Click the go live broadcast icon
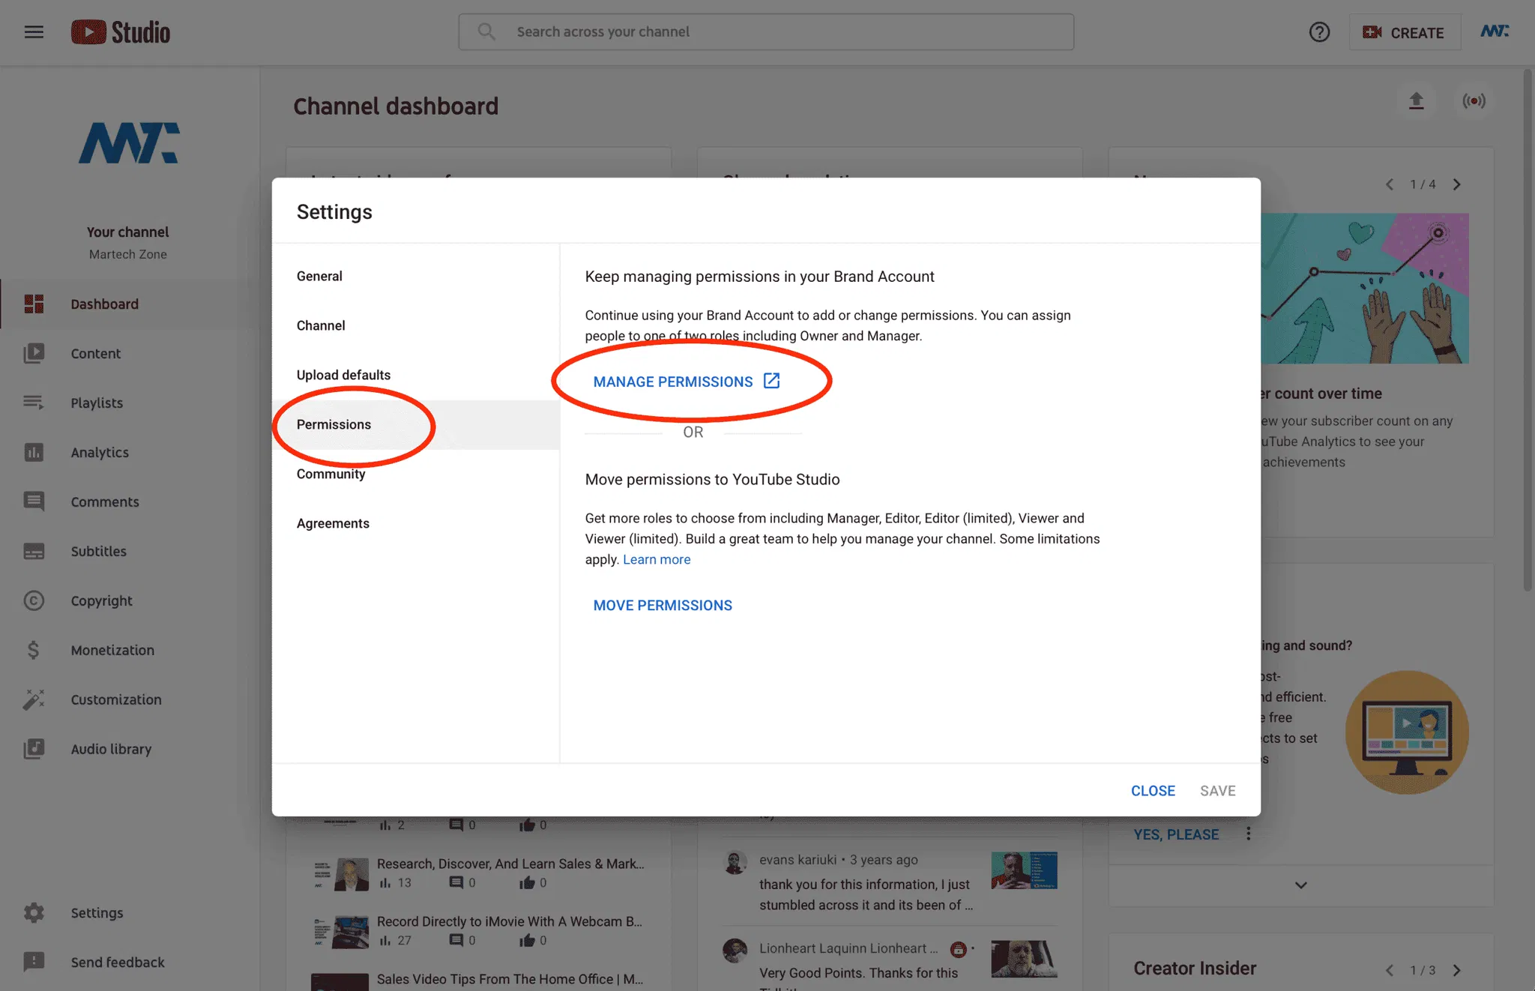1535x991 pixels. 1474,101
